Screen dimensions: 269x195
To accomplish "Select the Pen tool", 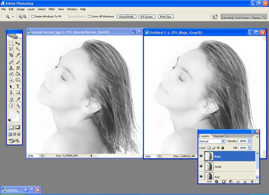I will [x=11, y=92].
